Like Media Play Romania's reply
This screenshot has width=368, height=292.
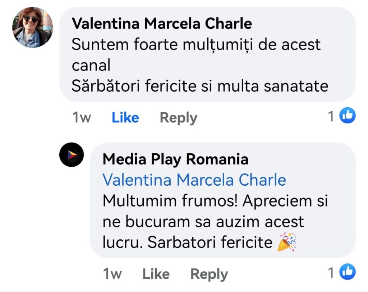(x=156, y=274)
